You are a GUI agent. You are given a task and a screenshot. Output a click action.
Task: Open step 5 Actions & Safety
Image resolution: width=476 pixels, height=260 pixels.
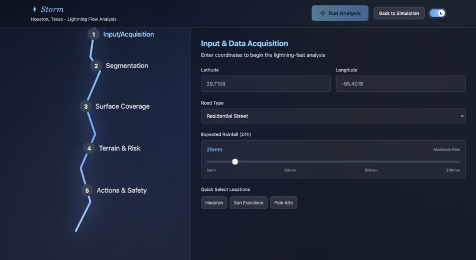114,190
